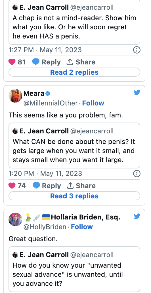This screenshot has height=293, width=151.
Task: Click the Twitter bird icon on Hollaria Briden's tweet
Action: coord(137,216)
